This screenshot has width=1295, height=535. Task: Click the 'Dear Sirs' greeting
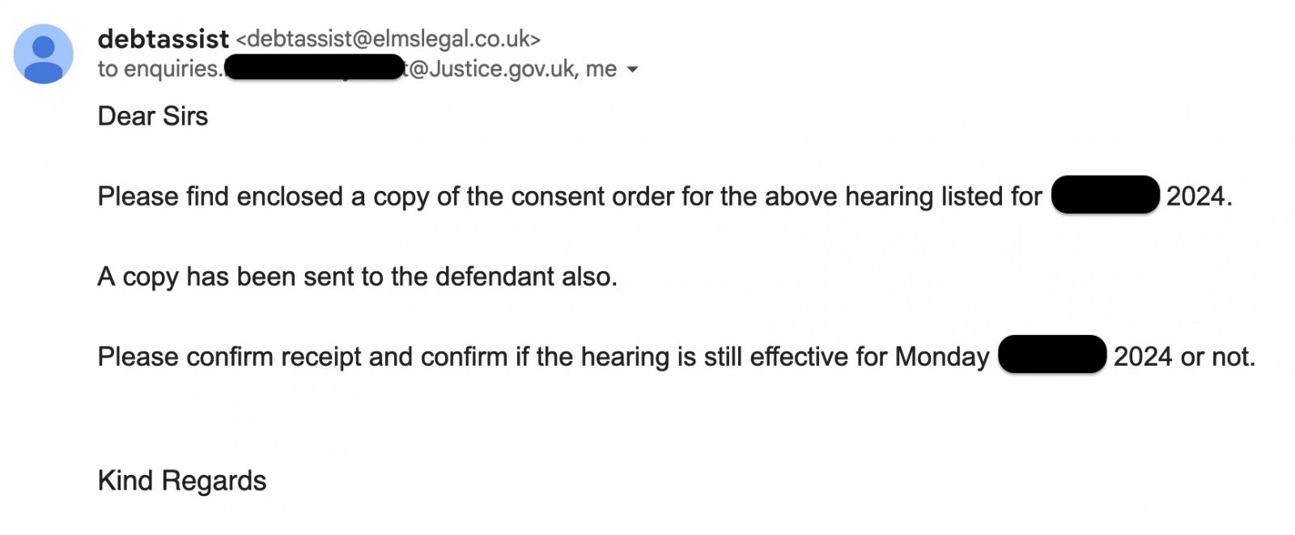153,117
